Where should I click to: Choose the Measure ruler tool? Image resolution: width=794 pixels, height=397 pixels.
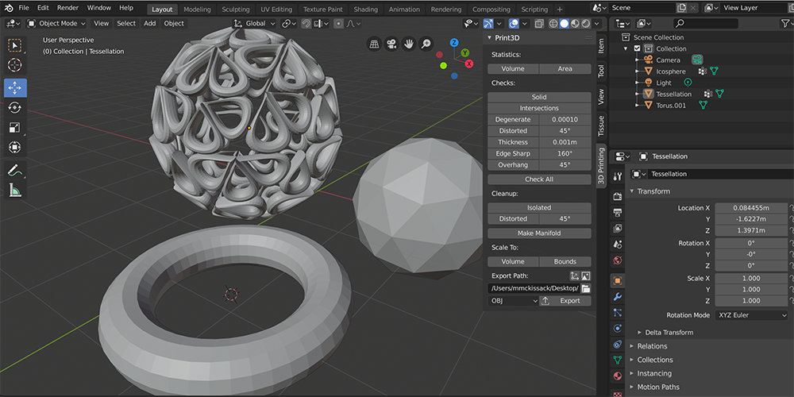15,190
